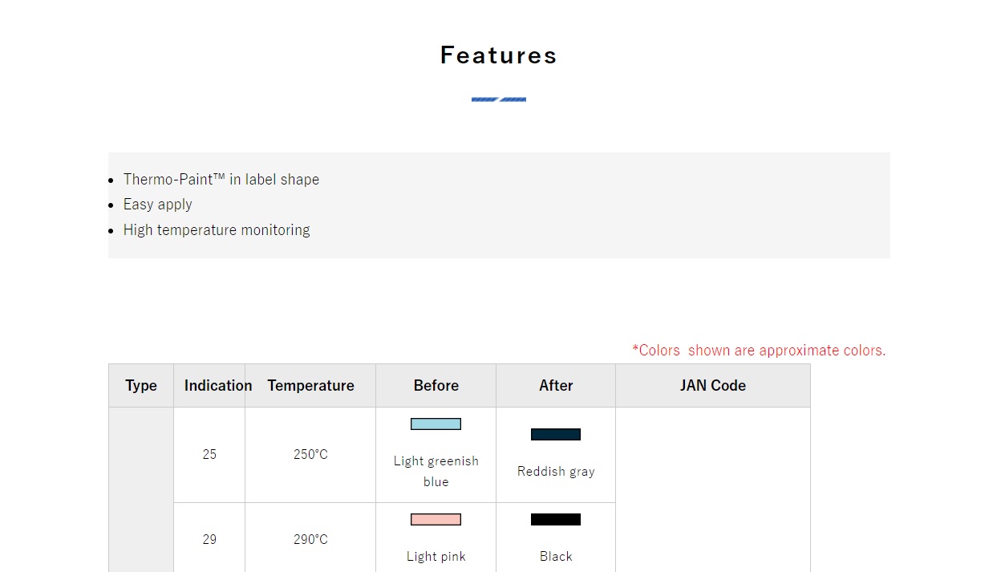
Task: Select the indication value 25 cell
Action: tap(209, 455)
